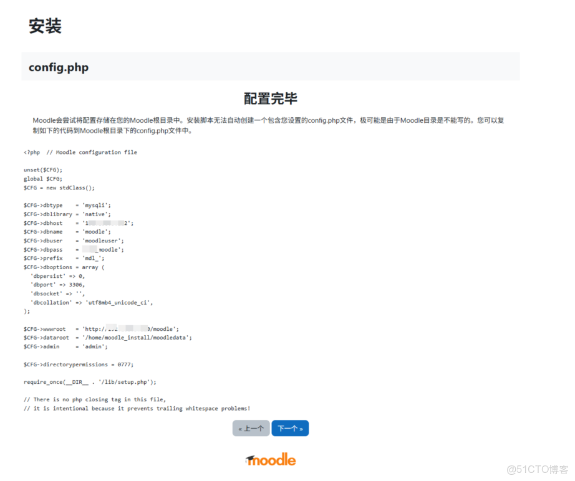The width and height of the screenshot is (575, 481).
Task: Click the 安装 page title
Action: [x=46, y=26]
